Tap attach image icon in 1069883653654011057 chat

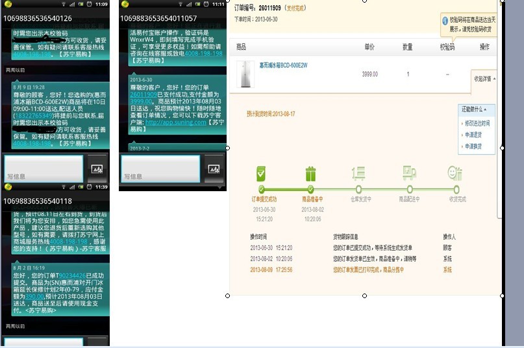pos(214,168)
